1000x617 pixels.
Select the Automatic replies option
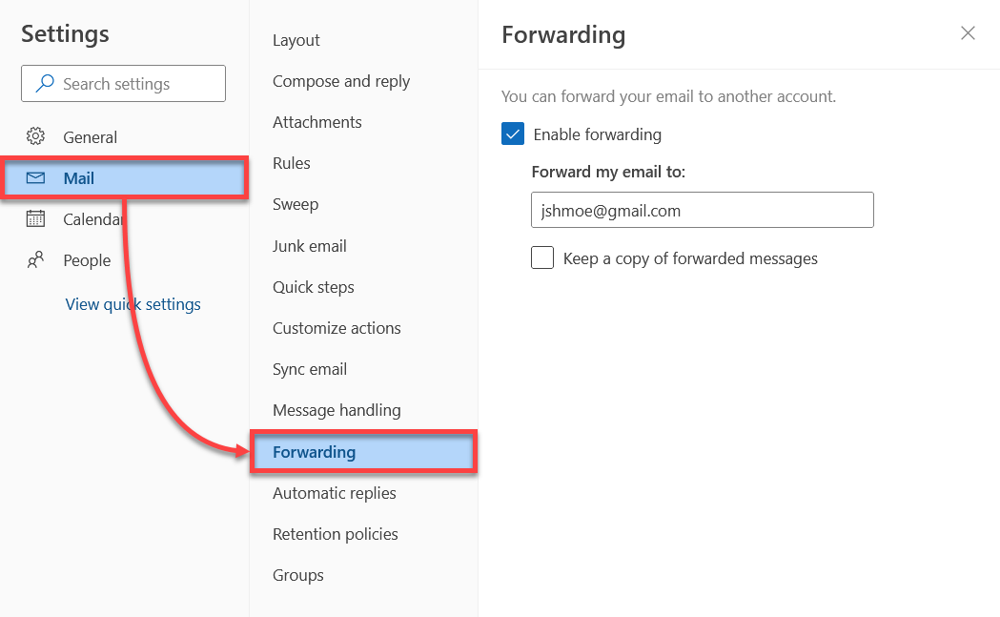[x=335, y=493]
